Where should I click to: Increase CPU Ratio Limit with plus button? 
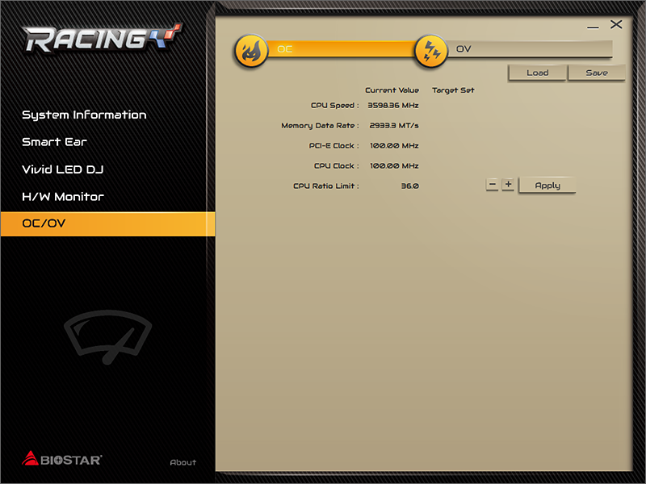tap(508, 185)
